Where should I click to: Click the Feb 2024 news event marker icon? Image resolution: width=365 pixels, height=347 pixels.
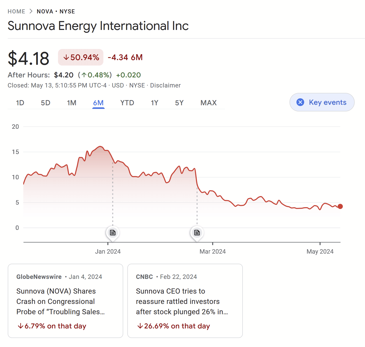pos(197,233)
